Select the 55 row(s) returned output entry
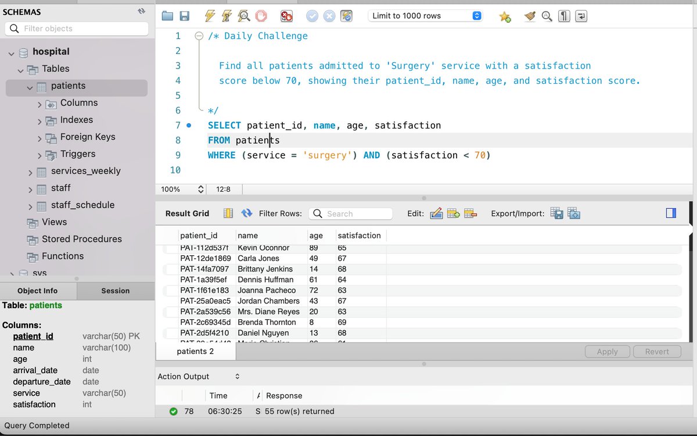The image size is (697, 436). point(300,411)
